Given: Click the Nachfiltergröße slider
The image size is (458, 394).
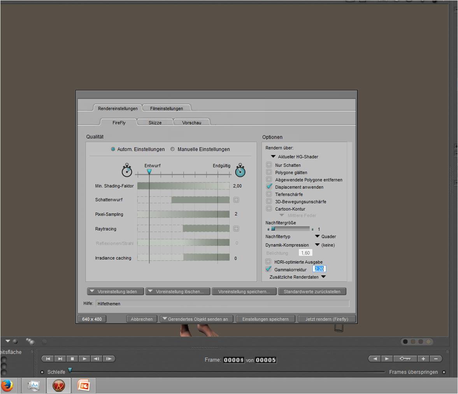Looking at the screenshot, I should click(x=290, y=229).
